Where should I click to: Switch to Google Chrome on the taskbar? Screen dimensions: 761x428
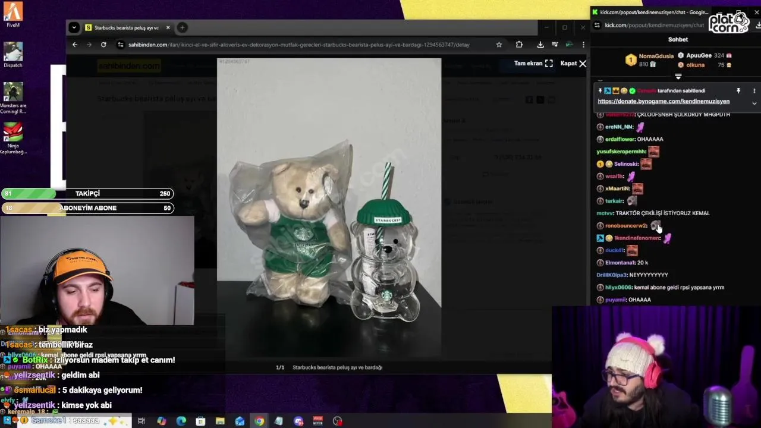[x=259, y=421]
